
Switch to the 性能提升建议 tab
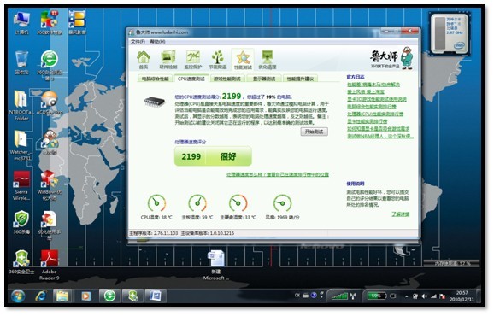click(300, 79)
